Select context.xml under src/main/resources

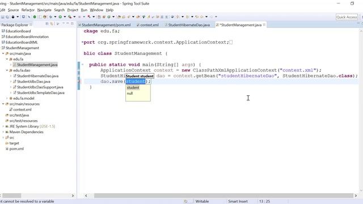pos(22,109)
